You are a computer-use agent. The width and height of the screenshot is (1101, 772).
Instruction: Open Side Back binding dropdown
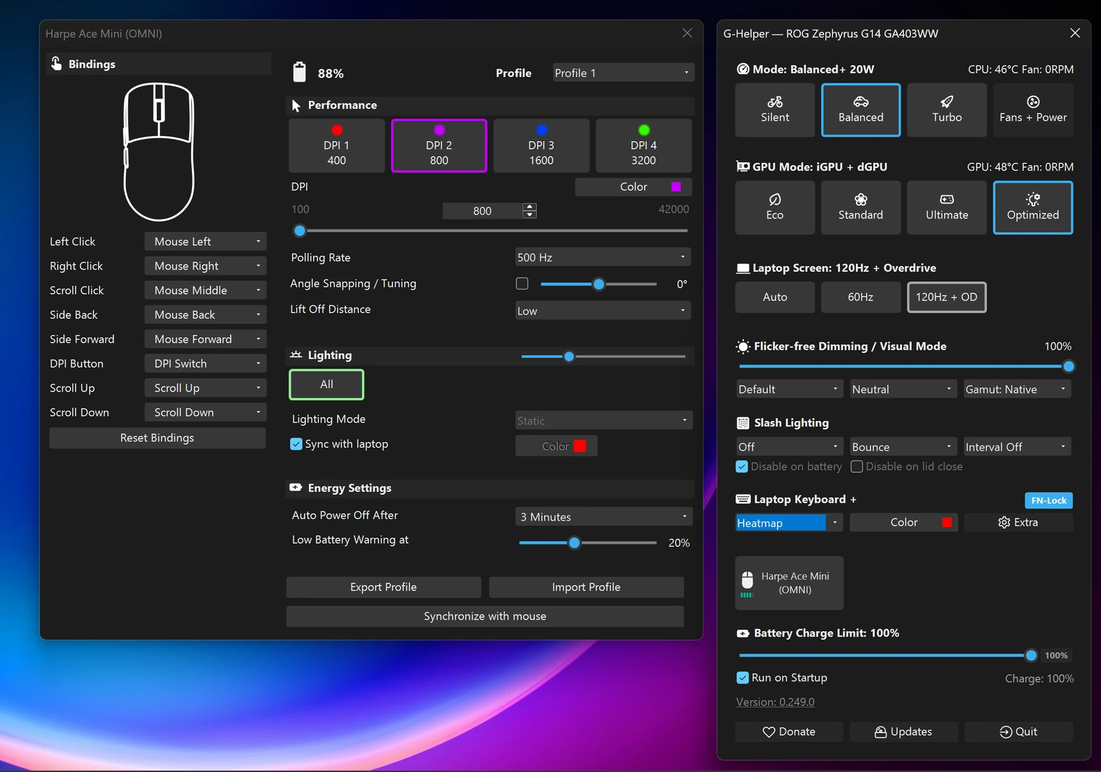[x=205, y=314]
